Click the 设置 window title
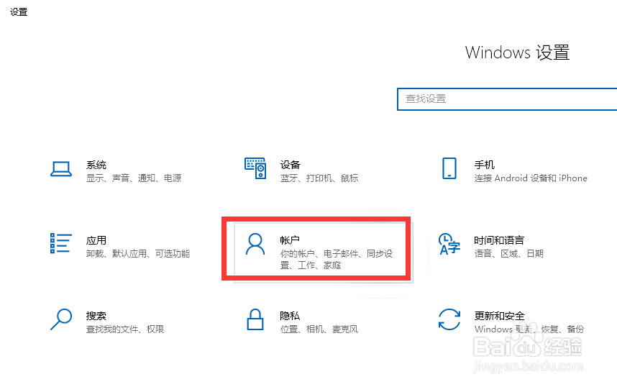The height and width of the screenshot is (387, 617). pos(19,12)
